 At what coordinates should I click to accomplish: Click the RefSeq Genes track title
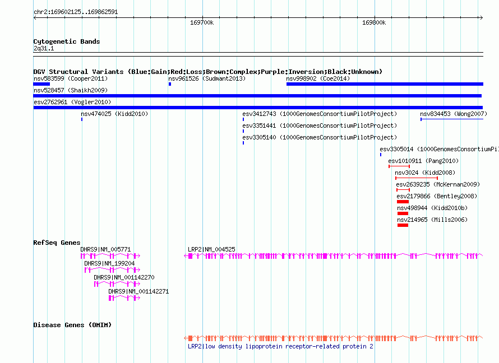click(57, 243)
